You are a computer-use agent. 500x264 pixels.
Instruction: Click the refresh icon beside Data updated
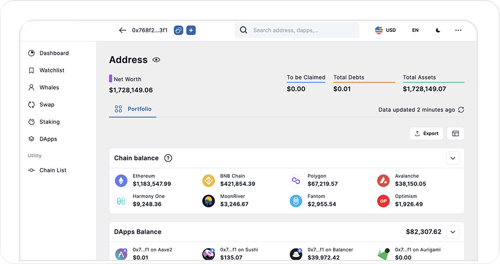461,110
